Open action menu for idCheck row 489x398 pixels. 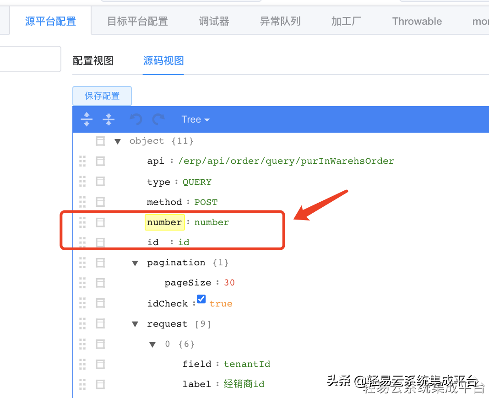(x=100, y=303)
